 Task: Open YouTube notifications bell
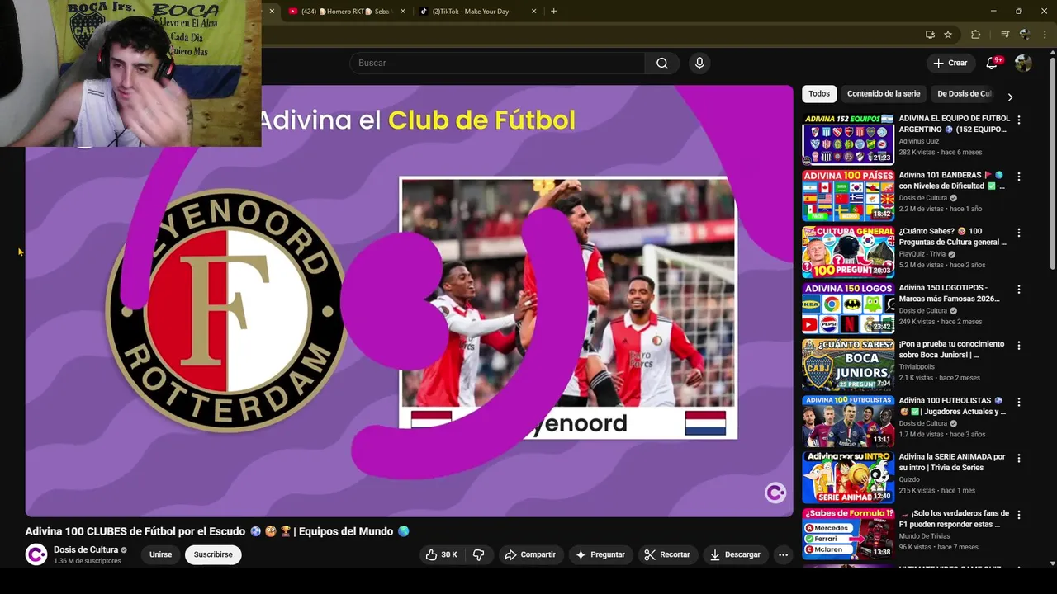pos(993,64)
